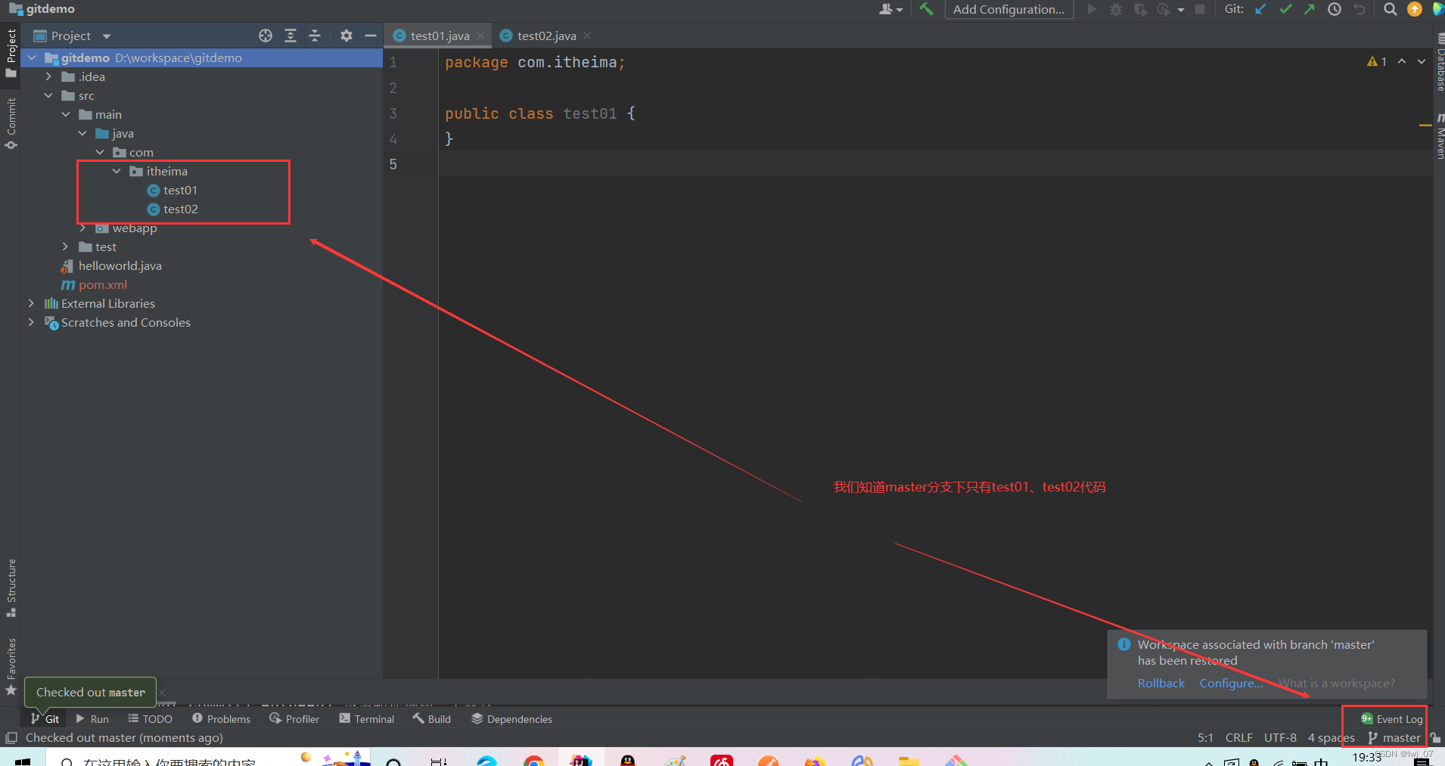Screen dimensions: 1445x766
Task: Select test02 class in project tree
Action: [x=180, y=209]
